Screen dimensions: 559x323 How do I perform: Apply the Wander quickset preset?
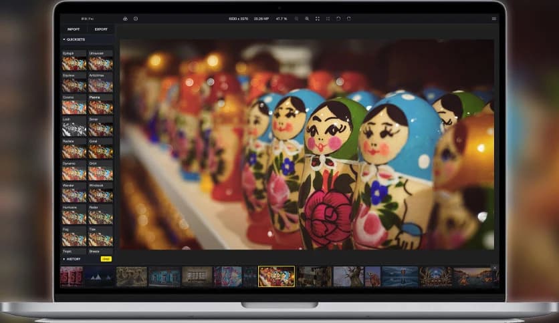pos(74,193)
